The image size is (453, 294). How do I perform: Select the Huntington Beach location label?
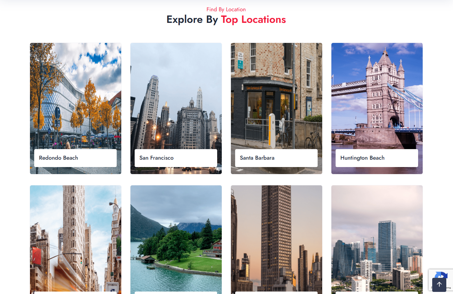click(362, 158)
